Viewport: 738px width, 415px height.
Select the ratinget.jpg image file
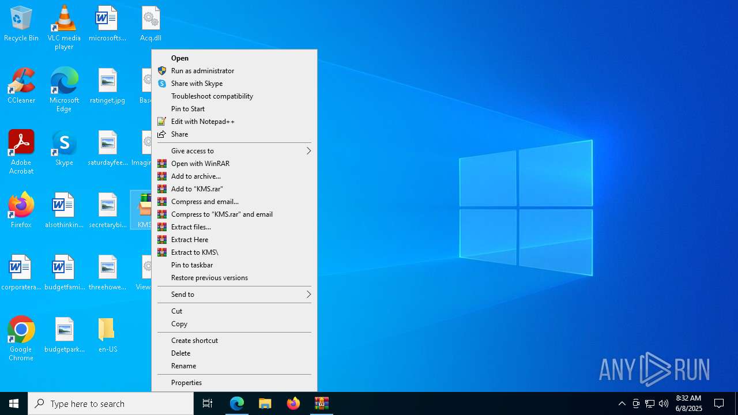(107, 86)
